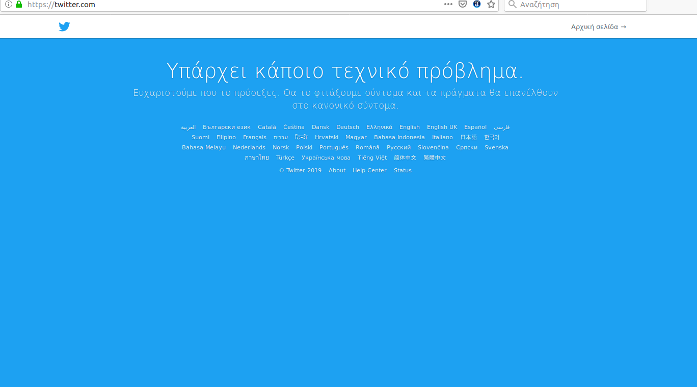Click the blue 'a' extension icon
Screen dimensions: 697x387
(477, 5)
